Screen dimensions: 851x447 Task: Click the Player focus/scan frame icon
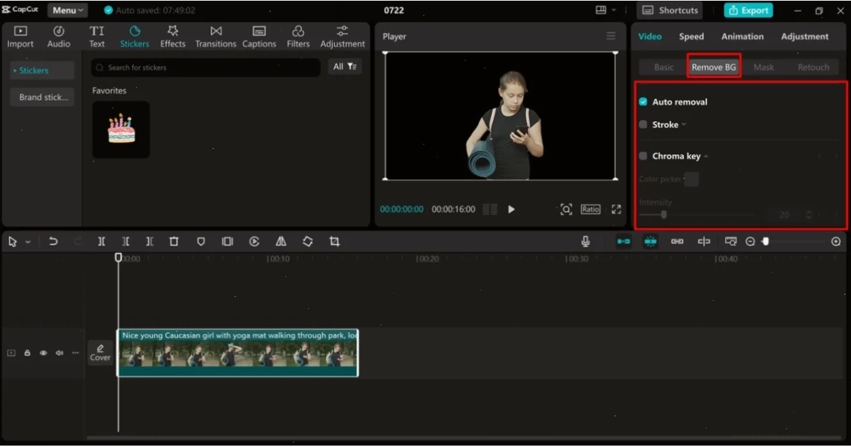point(566,209)
